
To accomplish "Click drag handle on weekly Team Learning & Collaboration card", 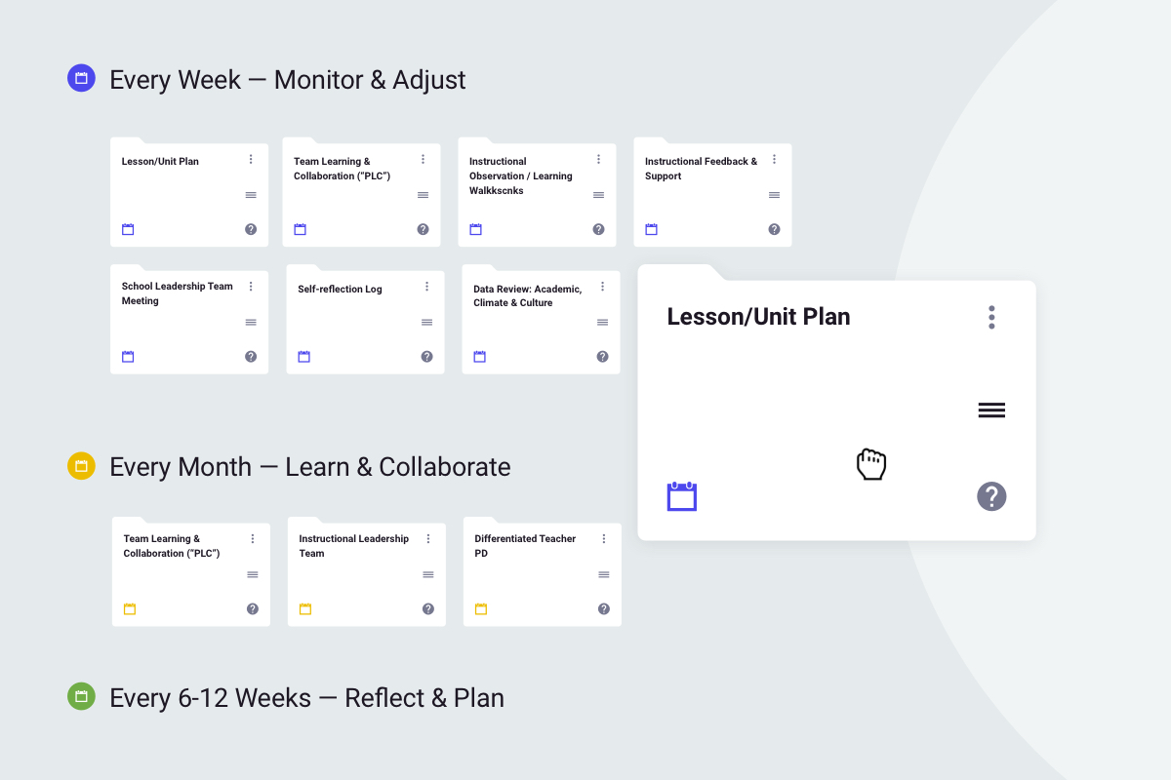I will [x=423, y=195].
